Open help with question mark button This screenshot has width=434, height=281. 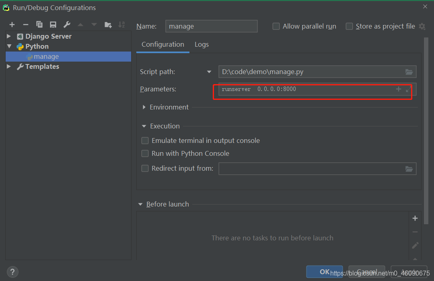[12, 272]
